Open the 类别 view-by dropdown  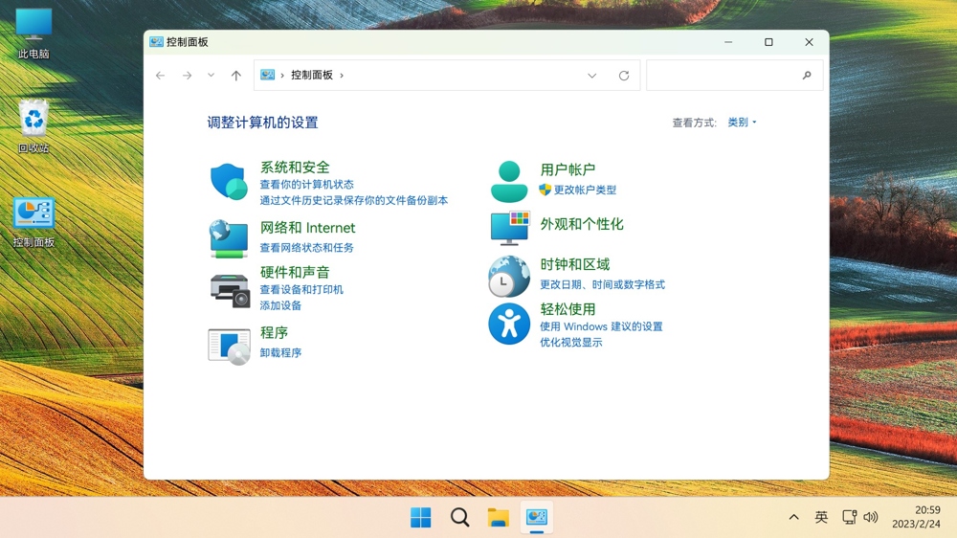tap(742, 123)
